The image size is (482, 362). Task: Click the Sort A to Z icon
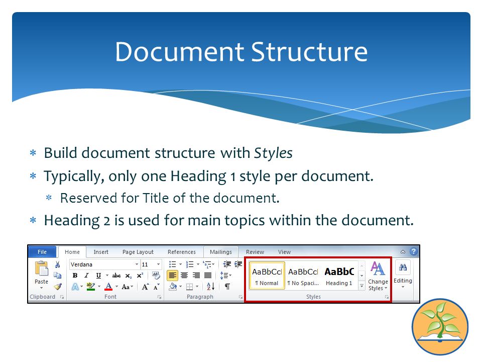pyautogui.click(x=210, y=287)
